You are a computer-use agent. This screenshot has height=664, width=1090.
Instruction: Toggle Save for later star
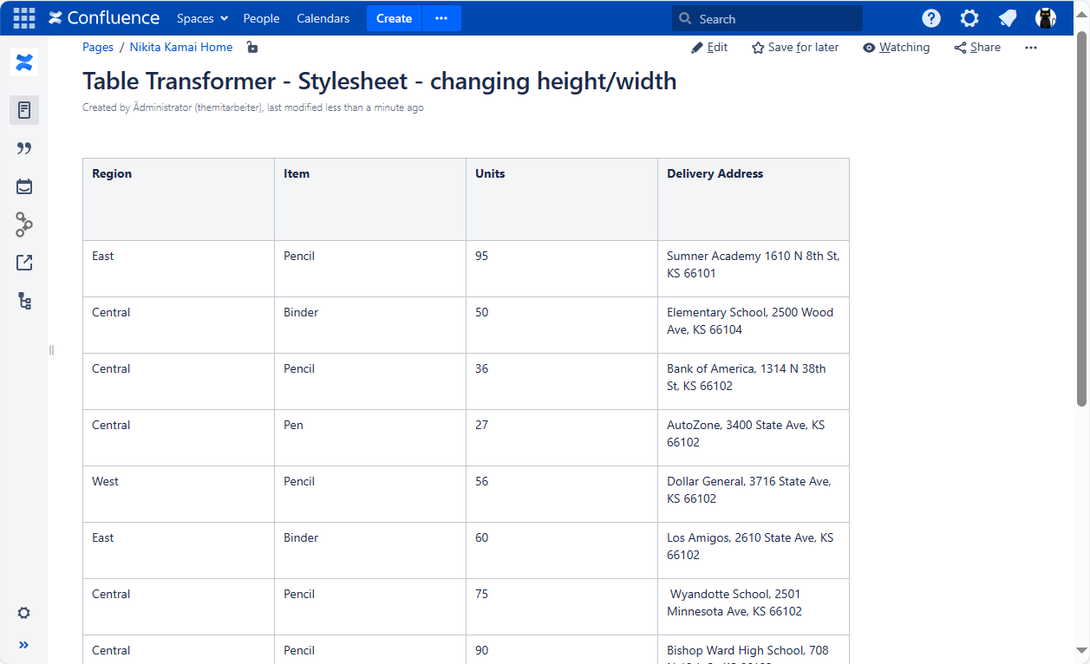(x=795, y=48)
